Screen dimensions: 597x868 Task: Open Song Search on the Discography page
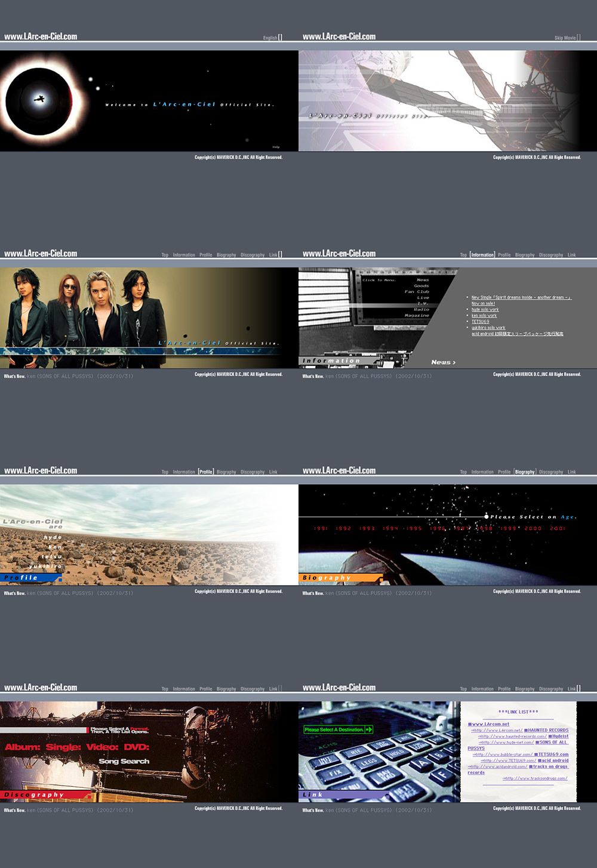tap(124, 761)
